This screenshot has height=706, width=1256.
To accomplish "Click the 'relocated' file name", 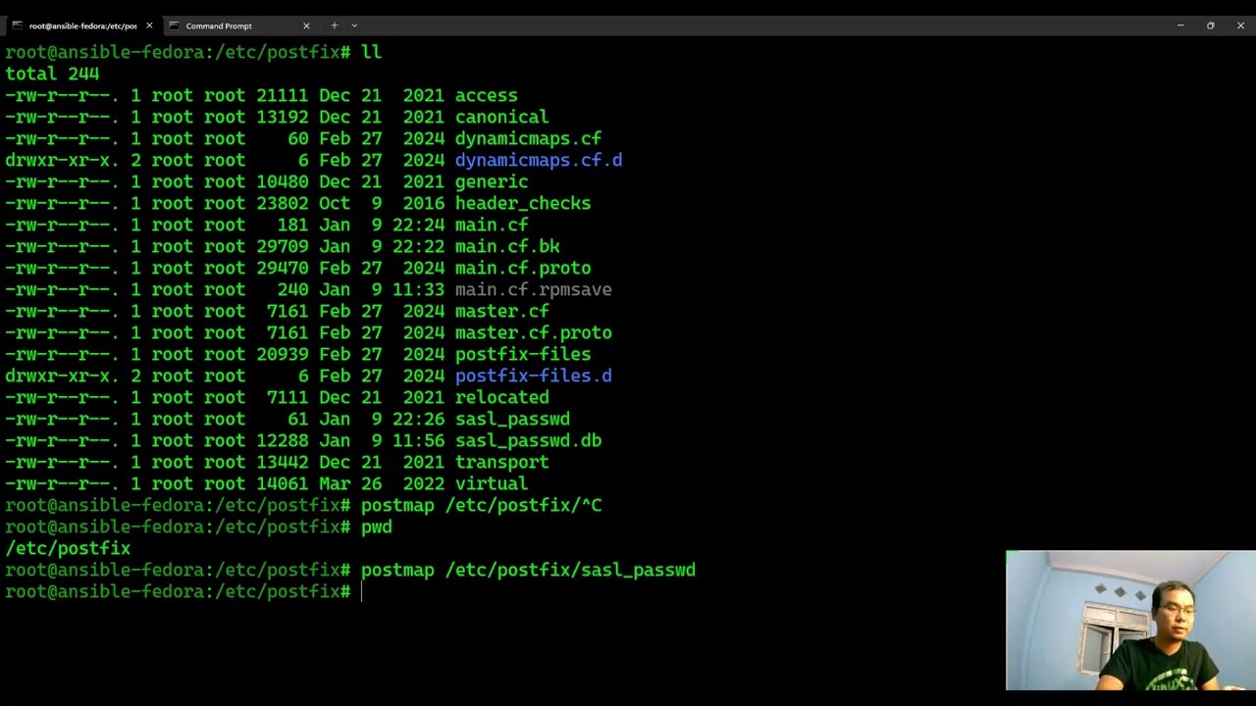I will [x=501, y=397].
